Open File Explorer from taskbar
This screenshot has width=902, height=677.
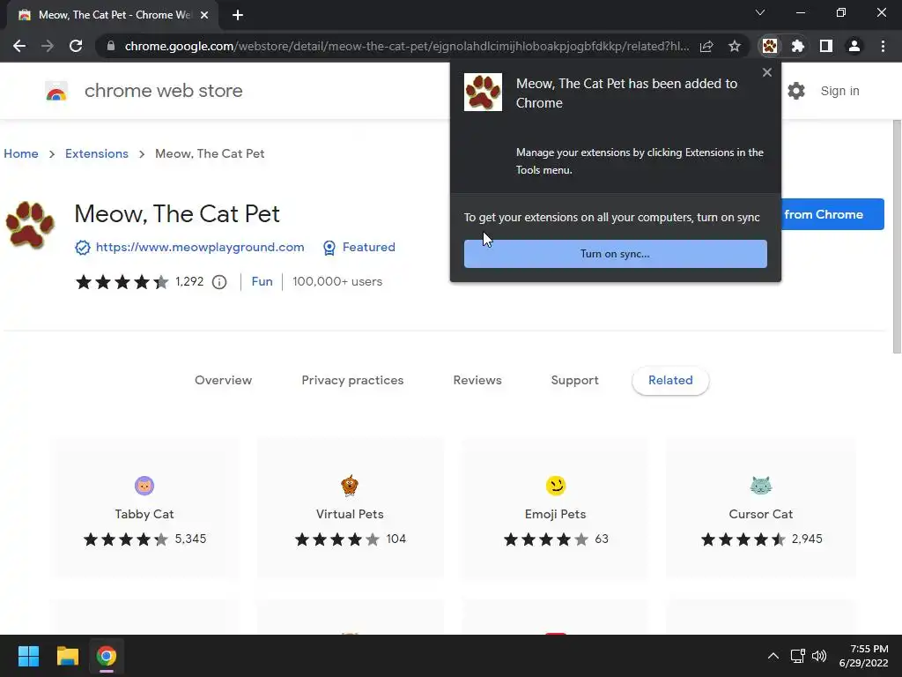(67, 656)
